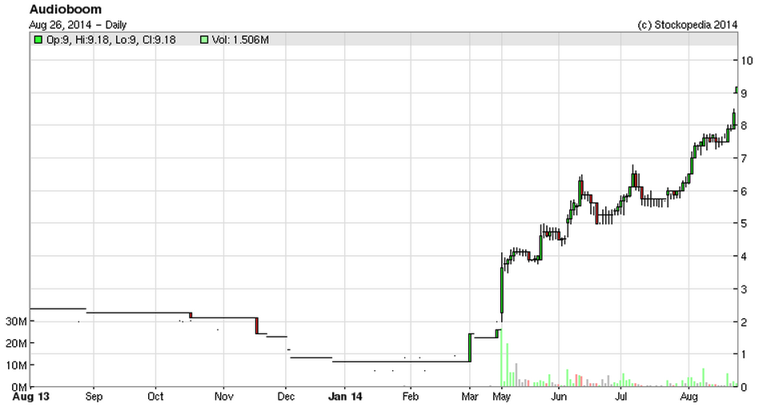Viewport: 767px width, 415px height.
Task: Click the '(c) Stockopedia 2014' copyright text
Action: tap(687, 25)
